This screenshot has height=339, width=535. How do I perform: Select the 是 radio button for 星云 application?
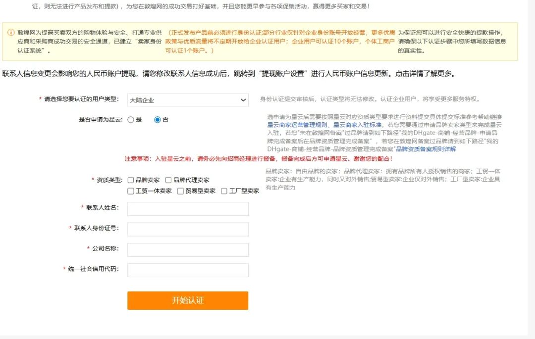coord(130,119)
